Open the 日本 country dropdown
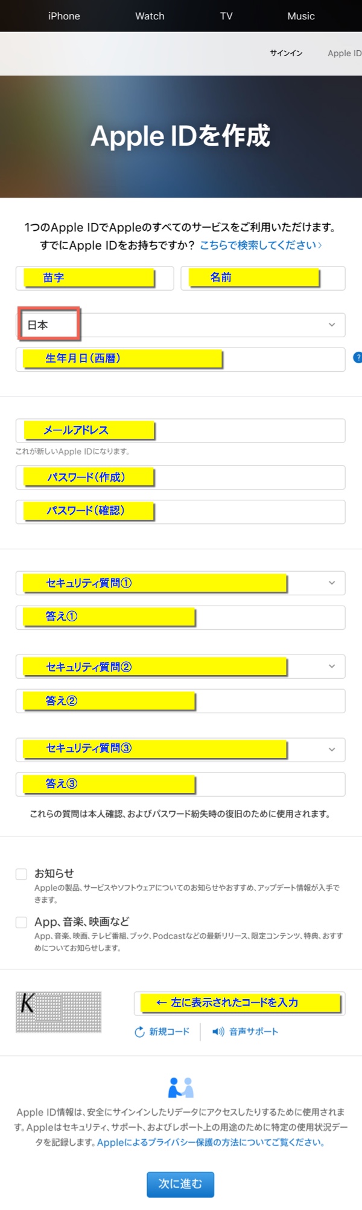Screen dimensions: 362x1210 pyautogui.click(x=180, y=325)
